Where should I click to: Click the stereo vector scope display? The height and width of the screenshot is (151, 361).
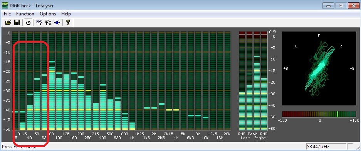coord(319,68)
